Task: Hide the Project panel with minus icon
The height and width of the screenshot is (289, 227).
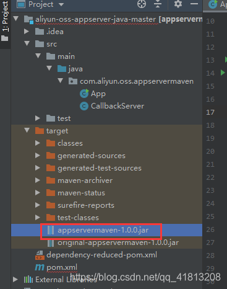Action: (194, 4)
